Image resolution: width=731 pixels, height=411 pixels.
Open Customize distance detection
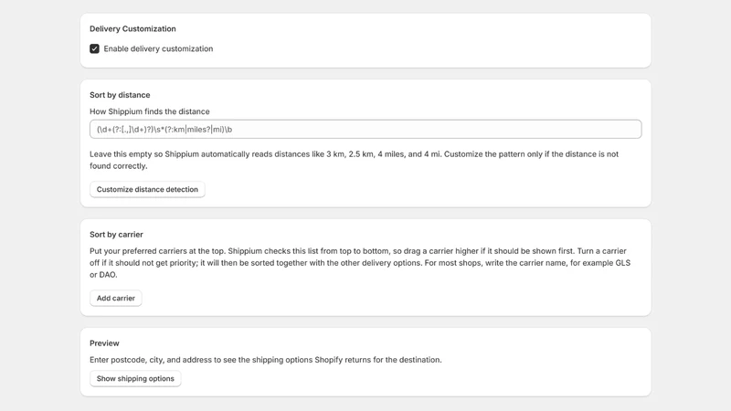tap(147, 189)
